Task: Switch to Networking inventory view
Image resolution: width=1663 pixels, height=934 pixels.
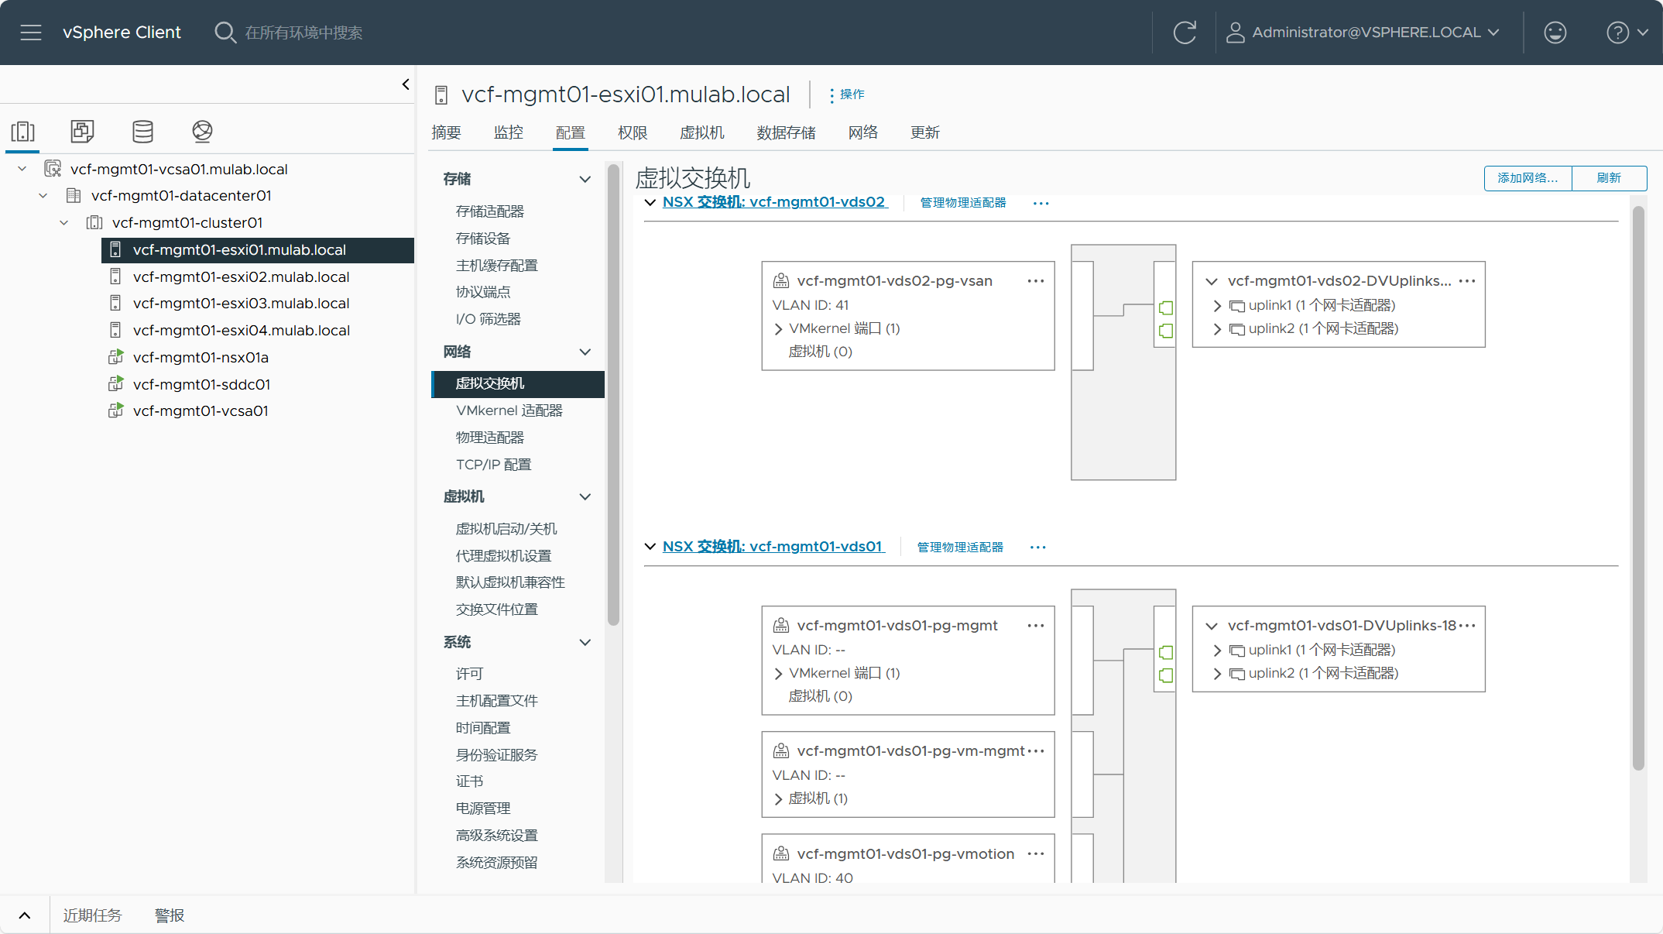Action: tap(202, 131)
